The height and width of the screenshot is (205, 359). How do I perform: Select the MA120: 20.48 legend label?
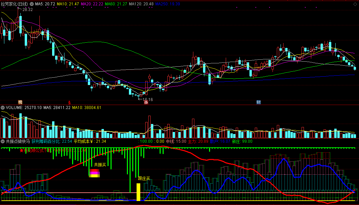tap(141, 4)
